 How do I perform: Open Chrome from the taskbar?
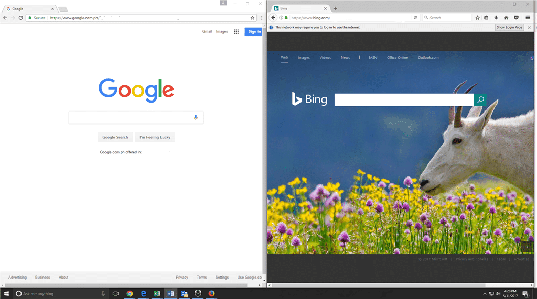point(130,294)
